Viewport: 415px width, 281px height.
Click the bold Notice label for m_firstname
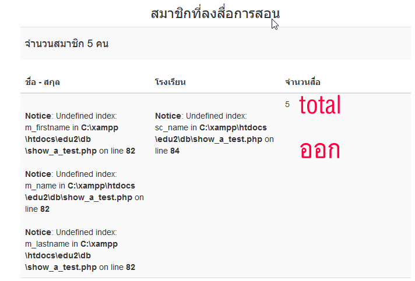(38, 116)
